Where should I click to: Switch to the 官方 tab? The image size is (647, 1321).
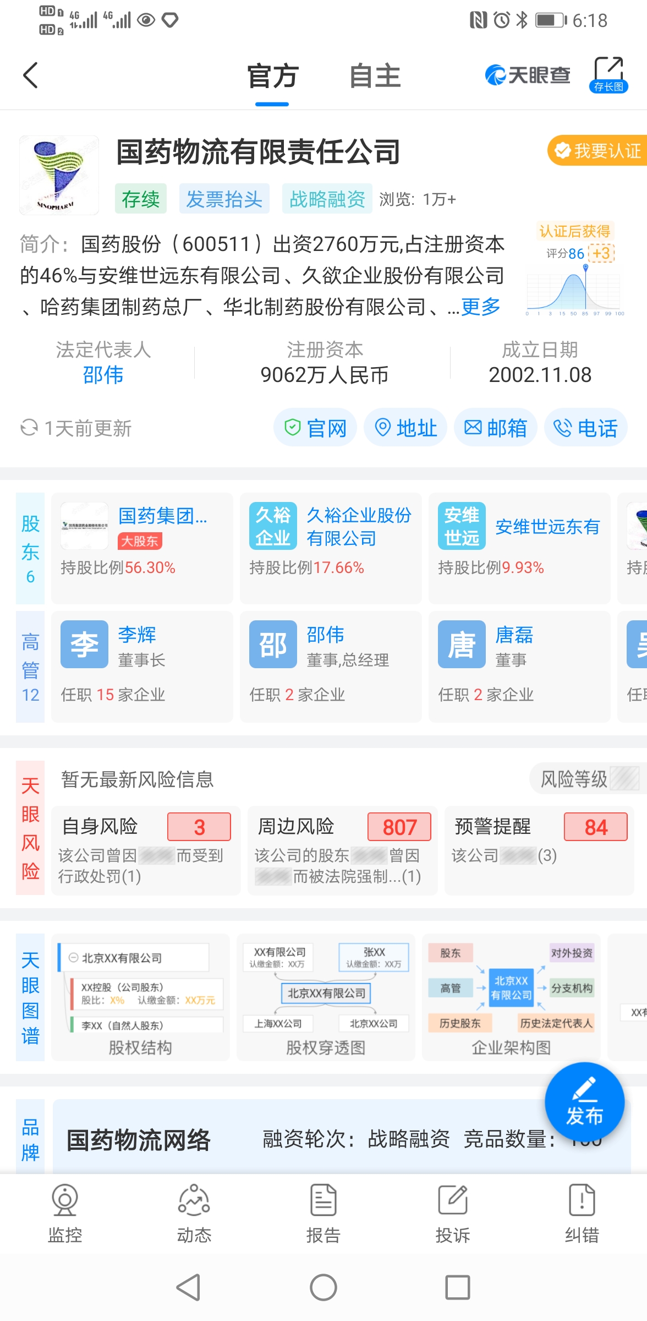(272, 75)
